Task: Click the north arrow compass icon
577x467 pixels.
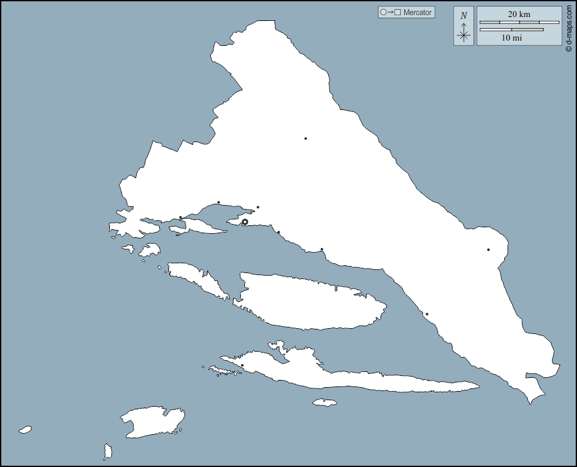Action: tap(464, 27)
